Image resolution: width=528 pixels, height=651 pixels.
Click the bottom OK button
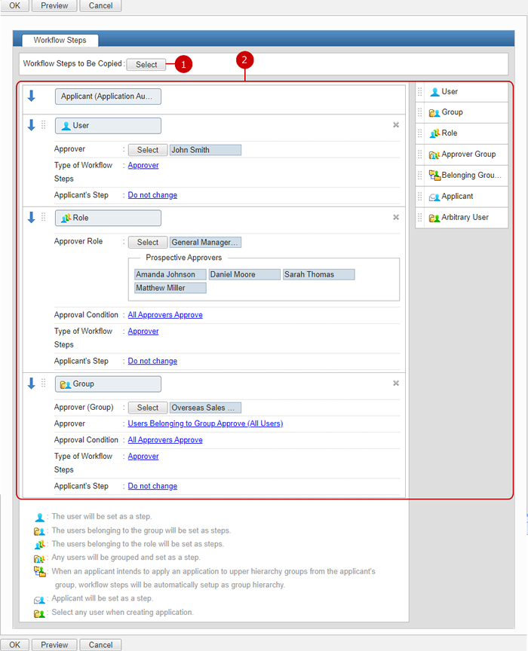coord(14,645)
